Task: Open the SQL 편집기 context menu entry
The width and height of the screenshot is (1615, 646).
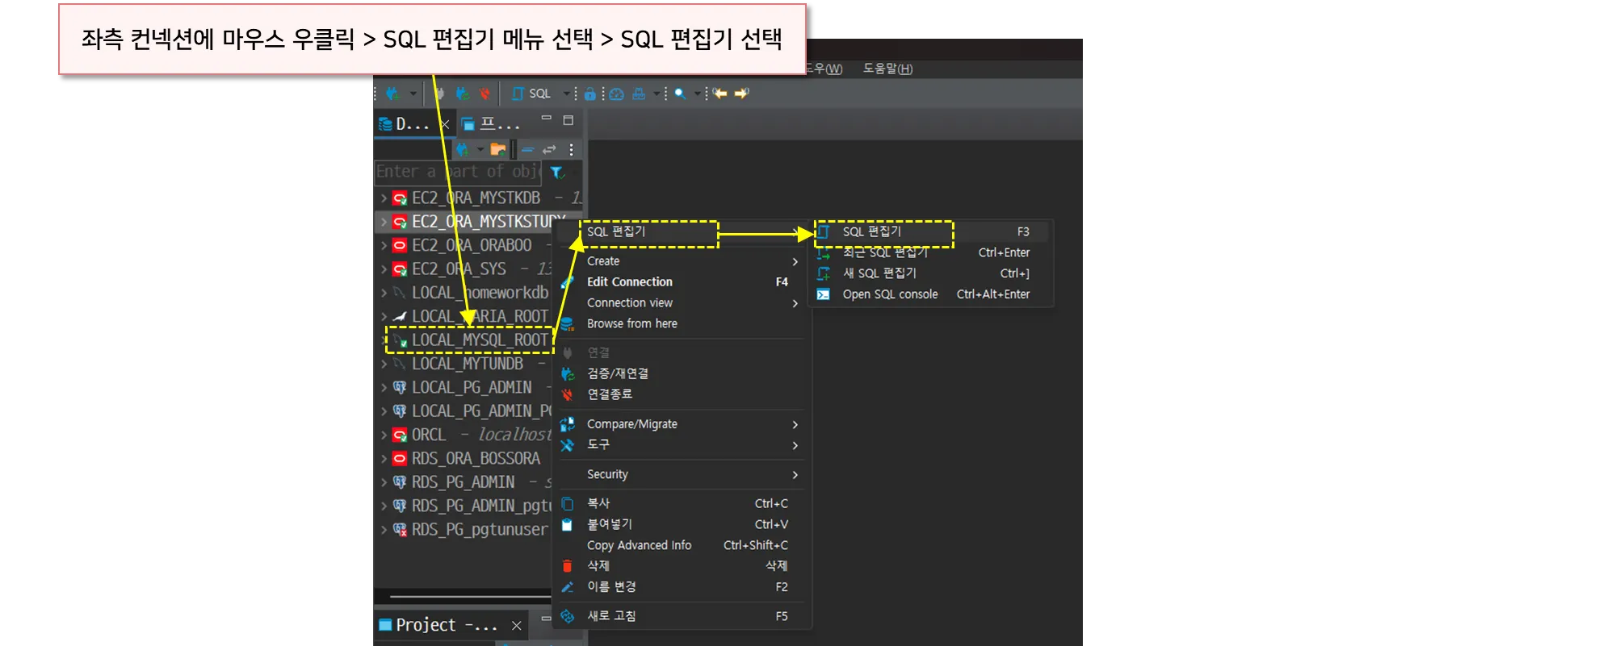Action: [681, 231]
